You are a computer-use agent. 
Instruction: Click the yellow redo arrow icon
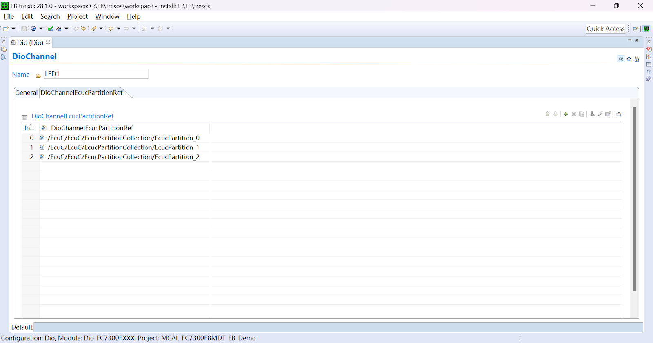(84, 29)
